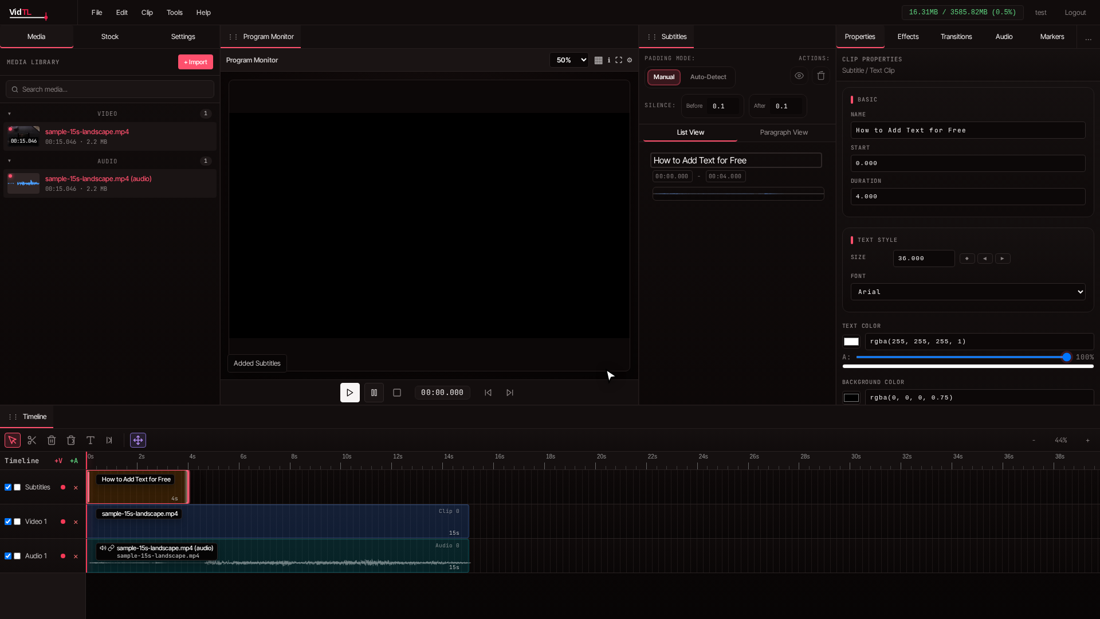Click the first trash delete icon in timeline toolbar
This screenshot has height=619, width=1100.
[52, 440]
